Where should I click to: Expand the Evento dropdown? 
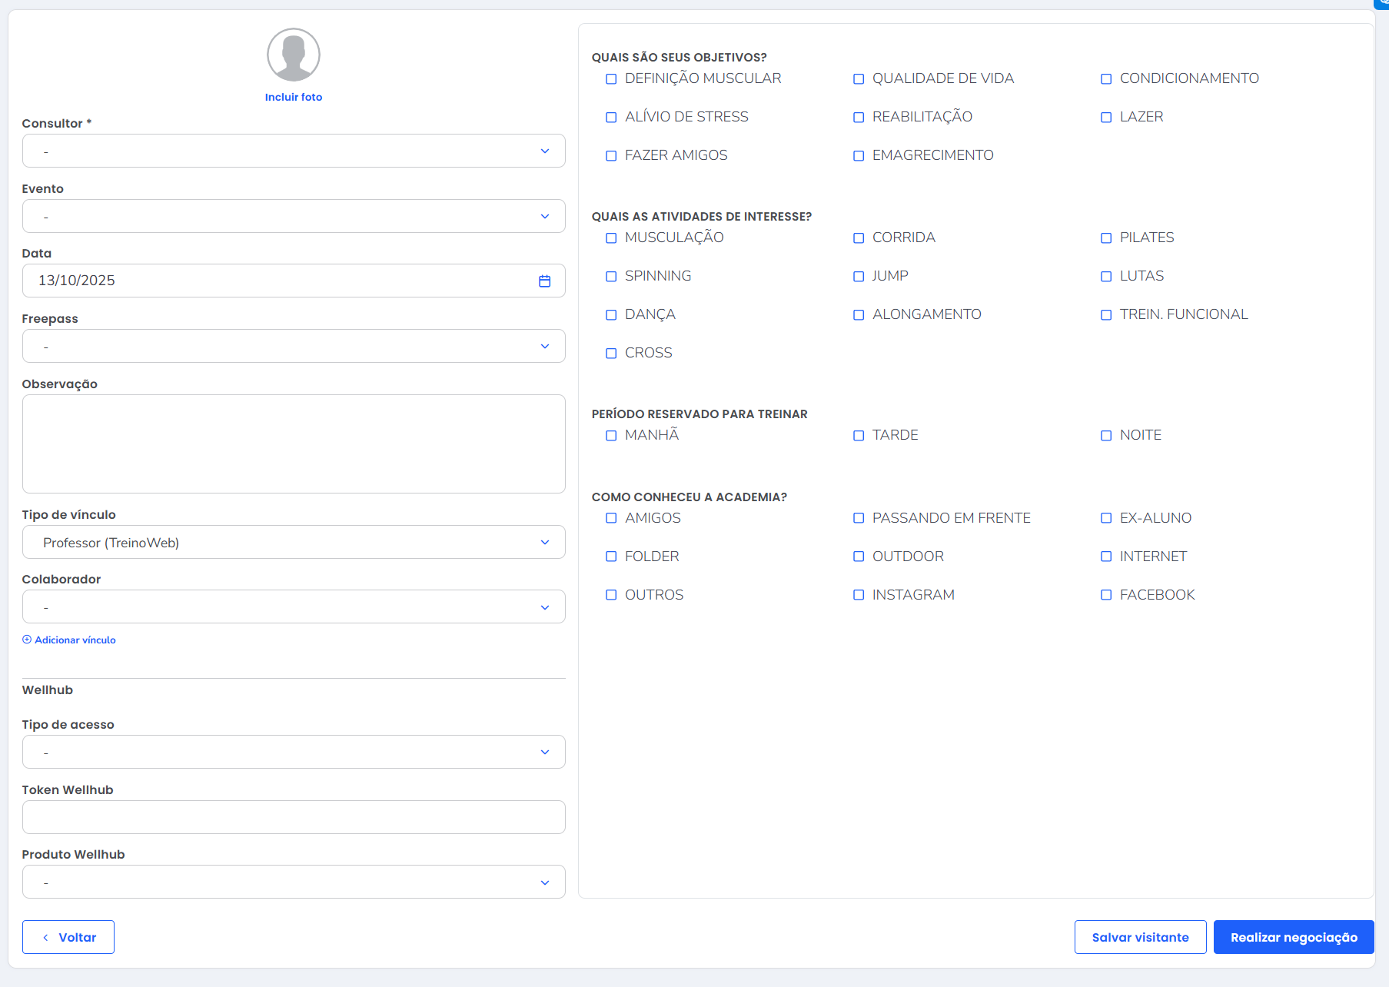[293, 217]
